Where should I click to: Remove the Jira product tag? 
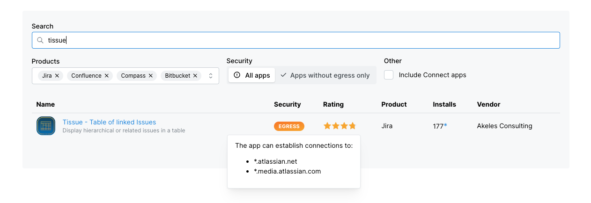(57, 76)
